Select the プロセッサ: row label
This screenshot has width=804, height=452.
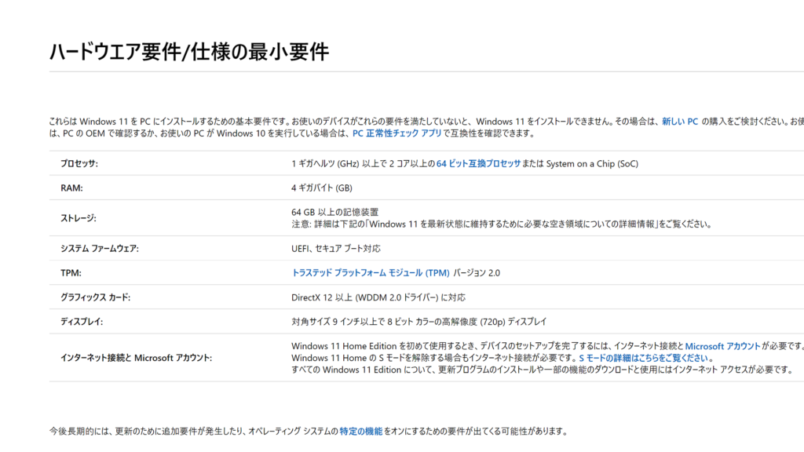[x=79, y=163]
